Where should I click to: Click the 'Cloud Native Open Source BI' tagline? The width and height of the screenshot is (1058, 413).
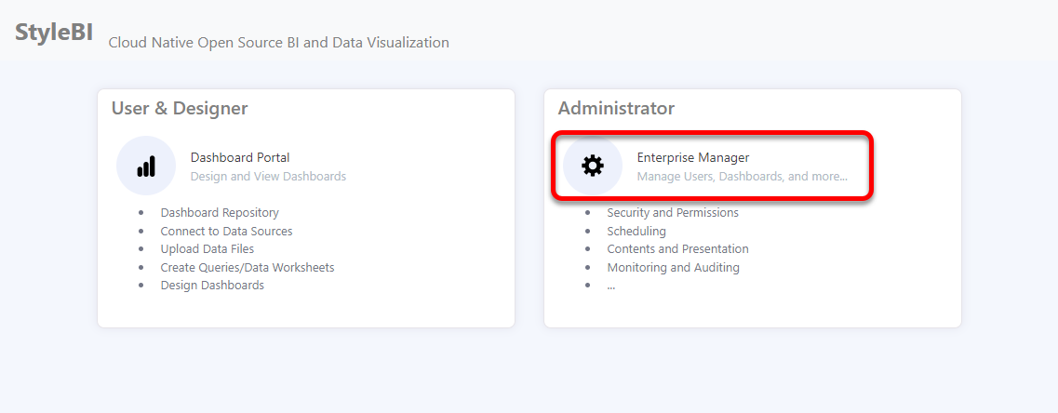point(278,43)
